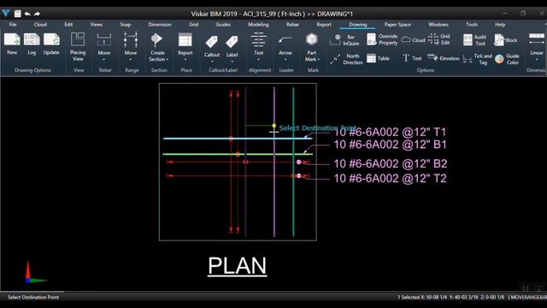Switch to the Modeling tab
The image size is (547, 308).
click(x=258, y=25)
